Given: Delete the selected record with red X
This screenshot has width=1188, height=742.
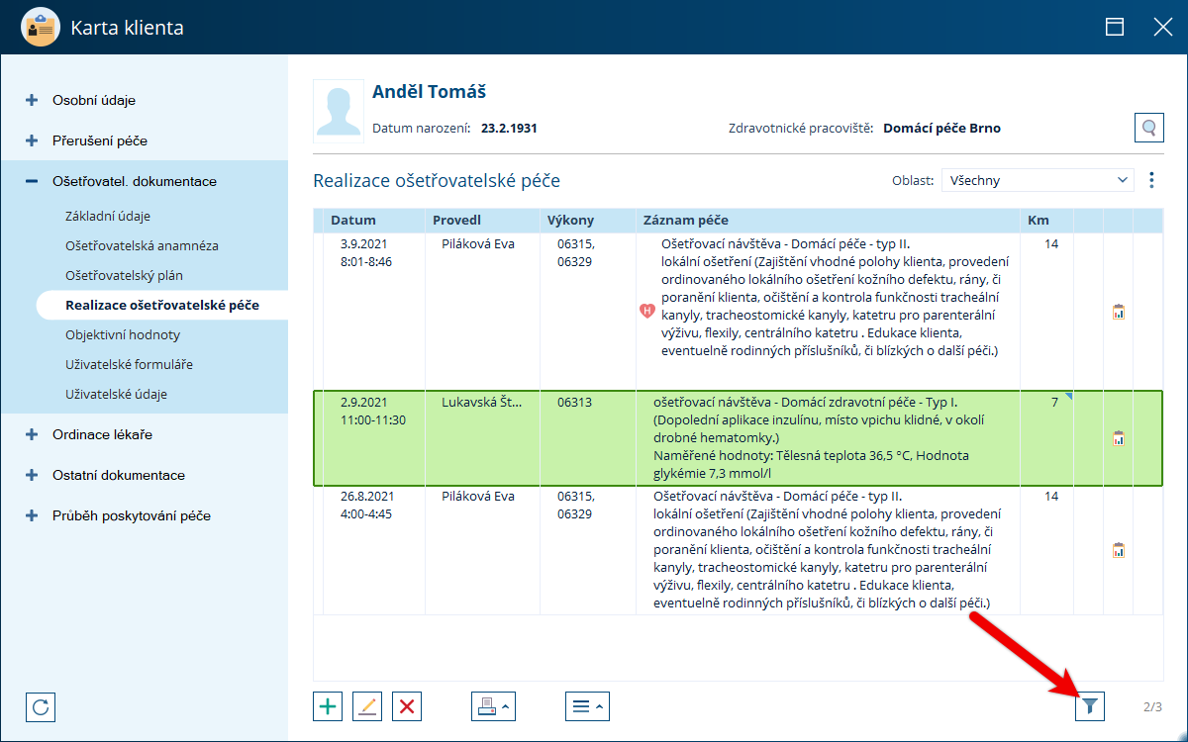Looking at the screenshot, I should coord(407,706).
